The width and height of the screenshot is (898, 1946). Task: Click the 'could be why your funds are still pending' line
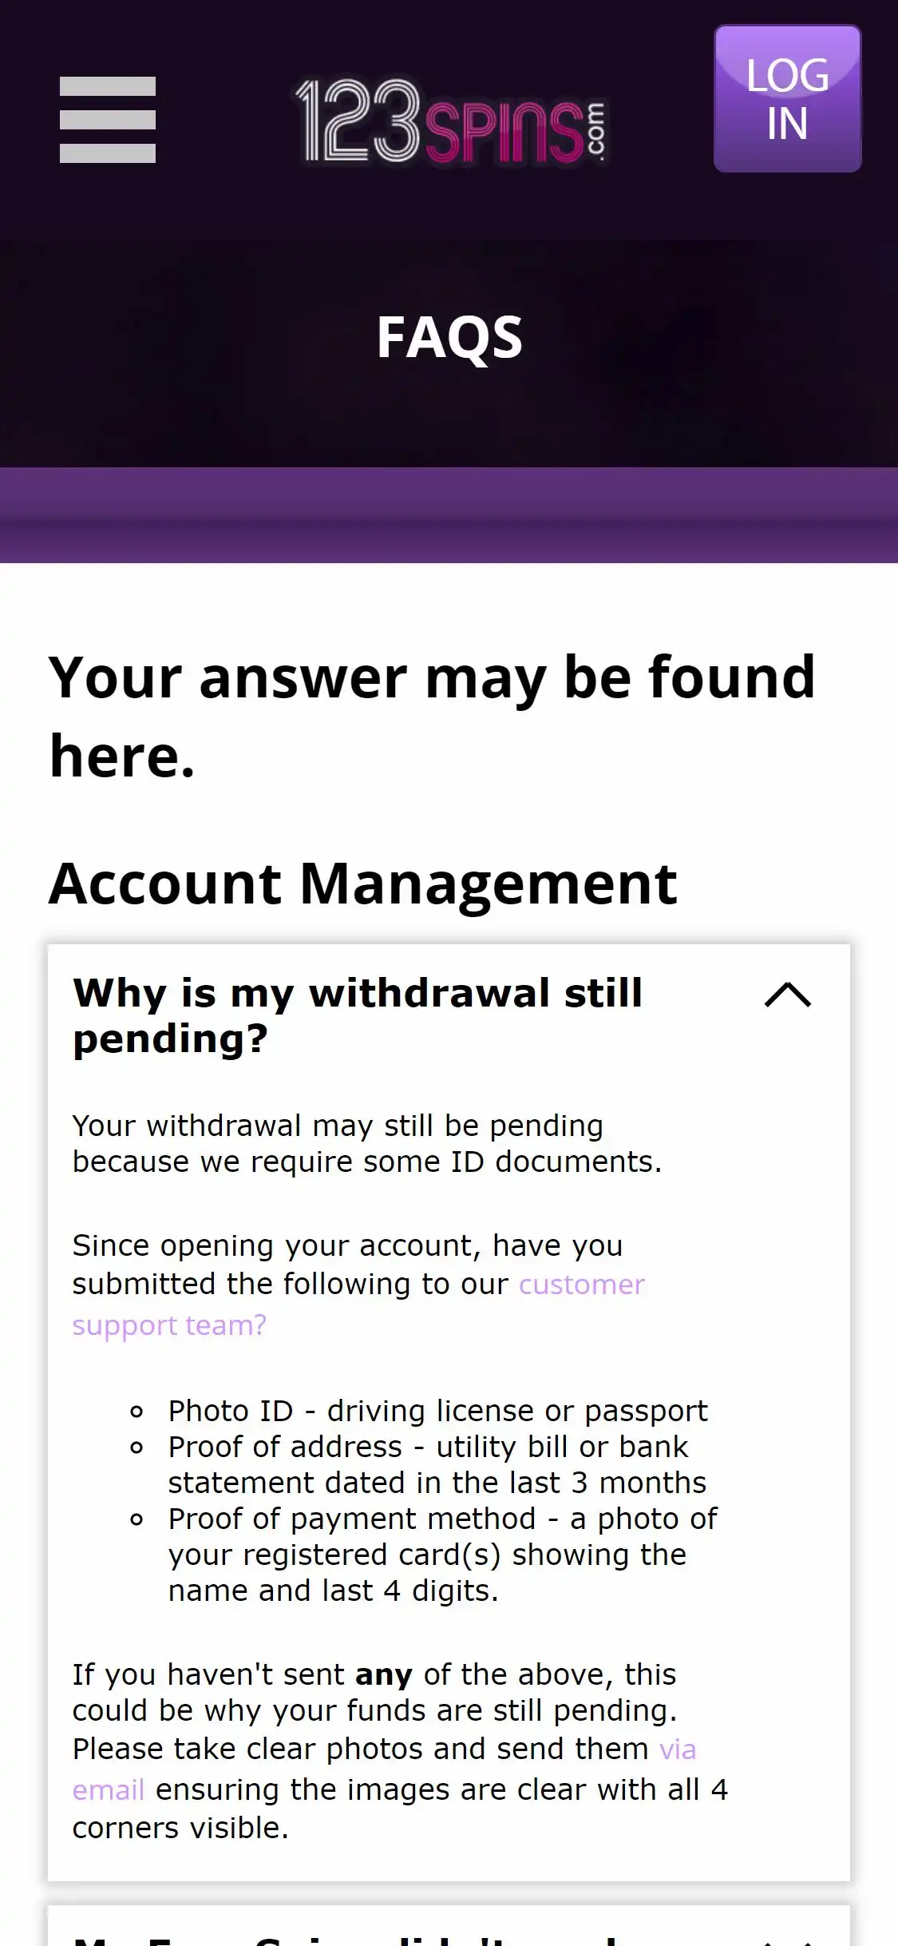[375, 1710]
